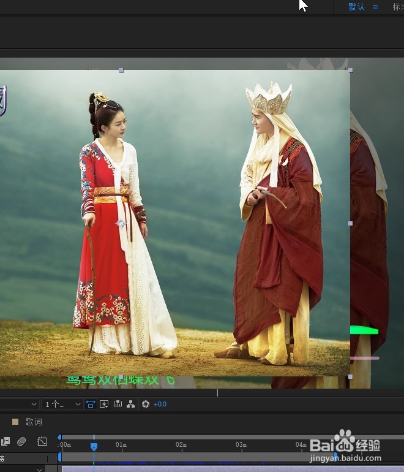Click the work area end handle
The width and height of the screenshot is (404, 472).
[x=336, y=457]
